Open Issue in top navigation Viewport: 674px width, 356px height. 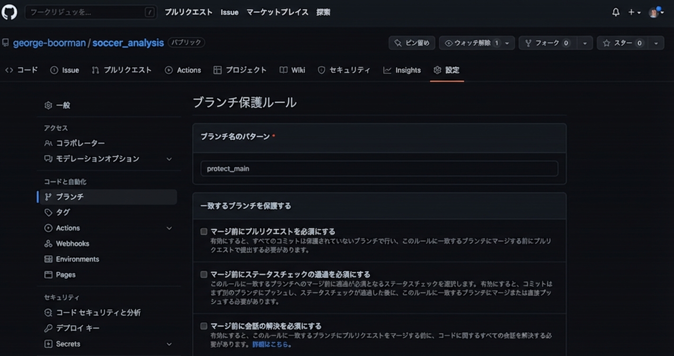point(230,12)
